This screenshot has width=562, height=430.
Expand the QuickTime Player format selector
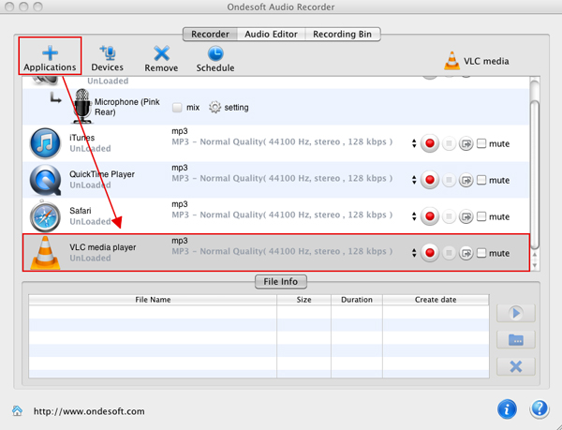click(x=413, y=180)
